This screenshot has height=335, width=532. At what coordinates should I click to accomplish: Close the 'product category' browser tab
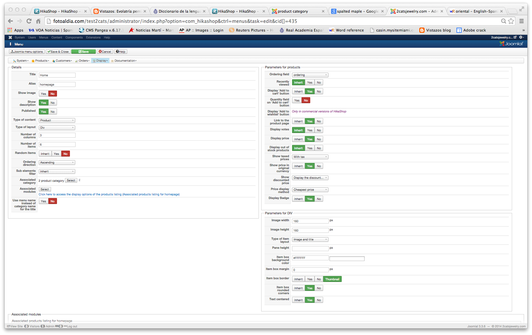tap(323, 11)
